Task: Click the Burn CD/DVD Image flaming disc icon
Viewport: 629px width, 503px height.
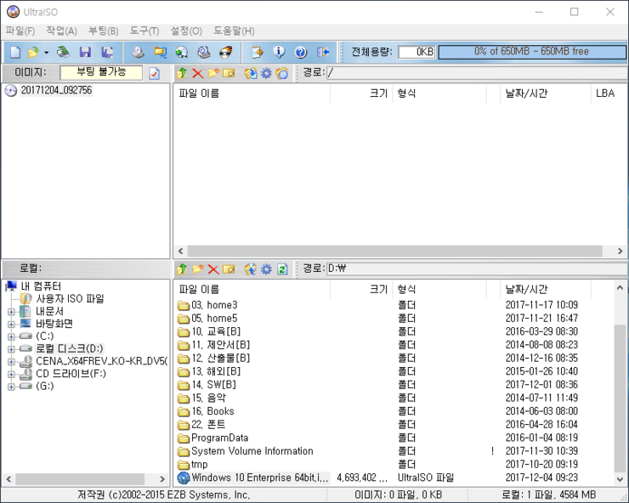Action: click(x=226, y=52)
